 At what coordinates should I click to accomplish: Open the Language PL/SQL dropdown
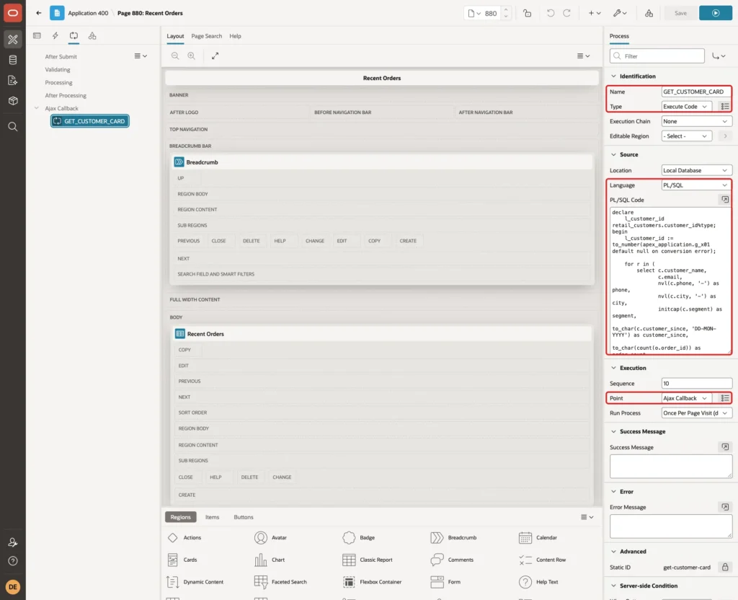696,185
